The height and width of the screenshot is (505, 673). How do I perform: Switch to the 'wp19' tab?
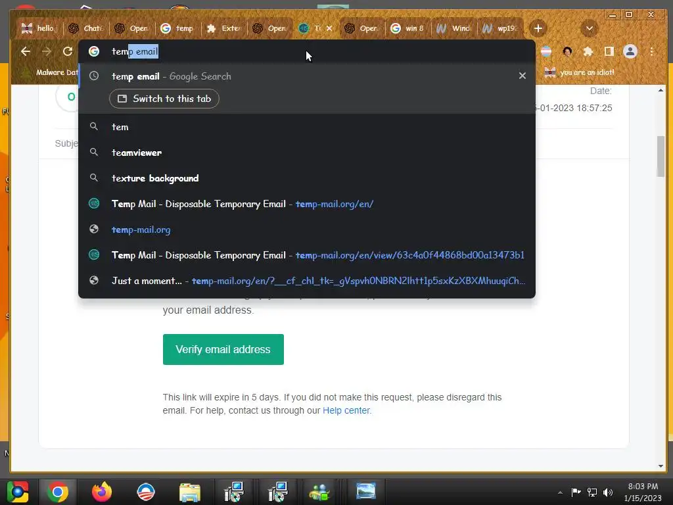[x=500, y=28]
